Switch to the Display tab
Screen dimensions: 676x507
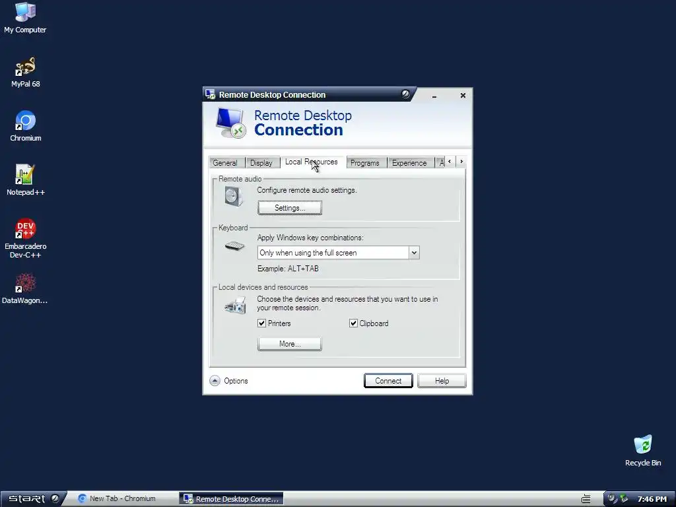click(x=261, y=163)
